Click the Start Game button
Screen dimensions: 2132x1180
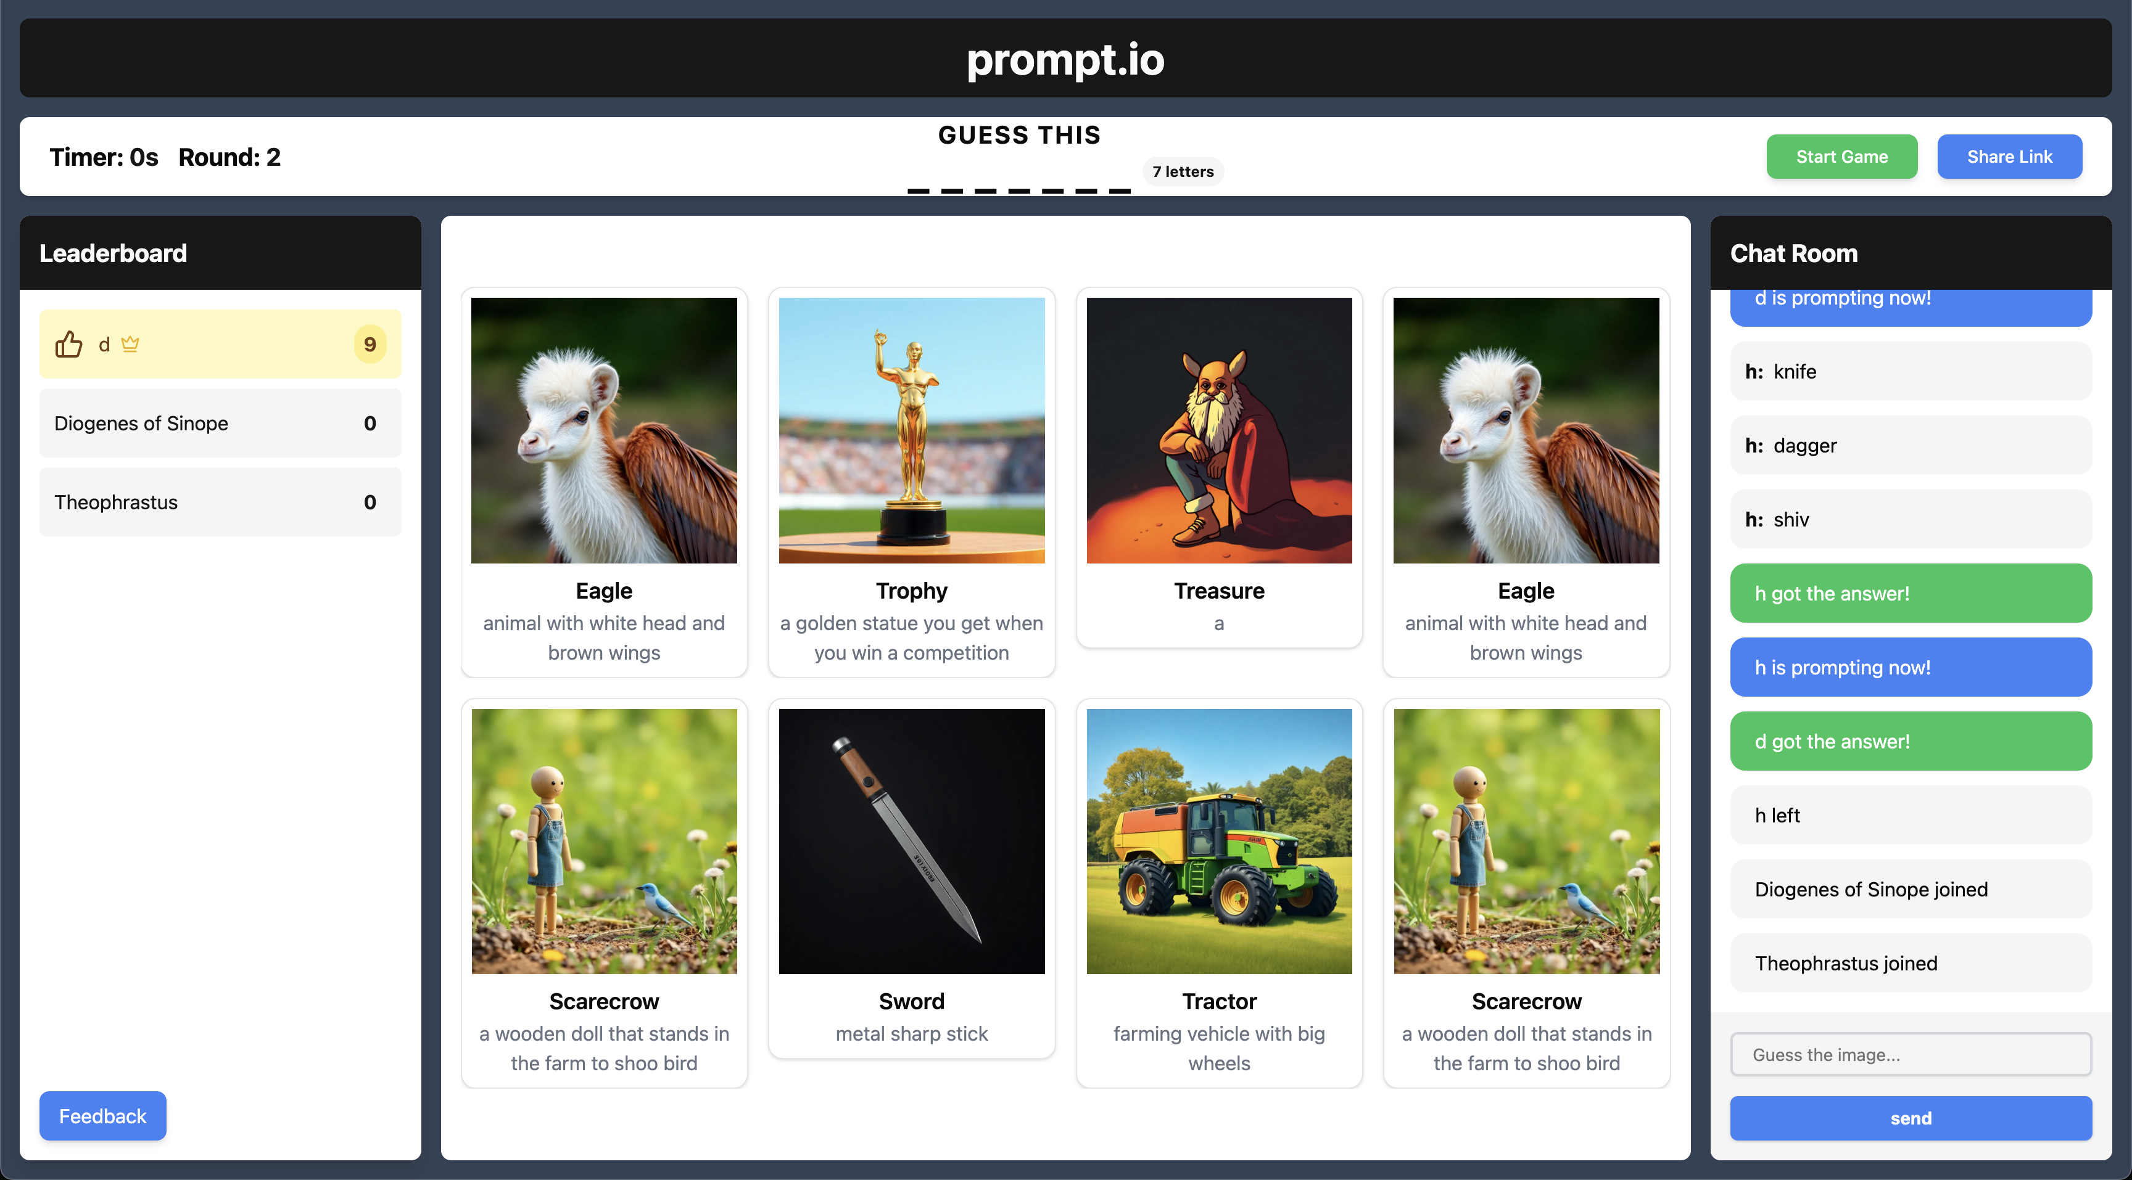(x=1841, y=157)
